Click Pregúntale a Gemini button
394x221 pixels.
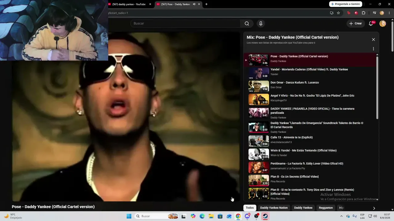click(x=346, y=4)
